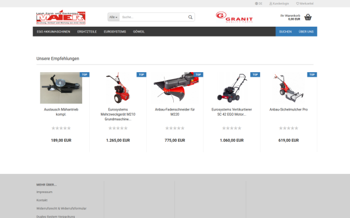The height and width of the screenshot is (218, 350).
Task: Click the 1.060,00 EUR price
Action: [x=232, y=140]
